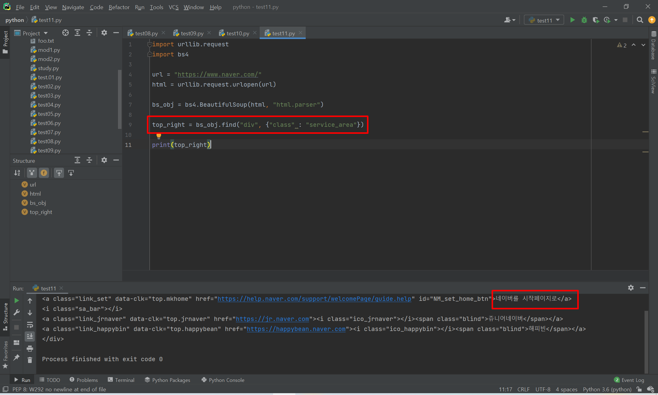658x395 pixels.
Task: Open the happybean.naver.com link in output
Action: pos(296,329)
